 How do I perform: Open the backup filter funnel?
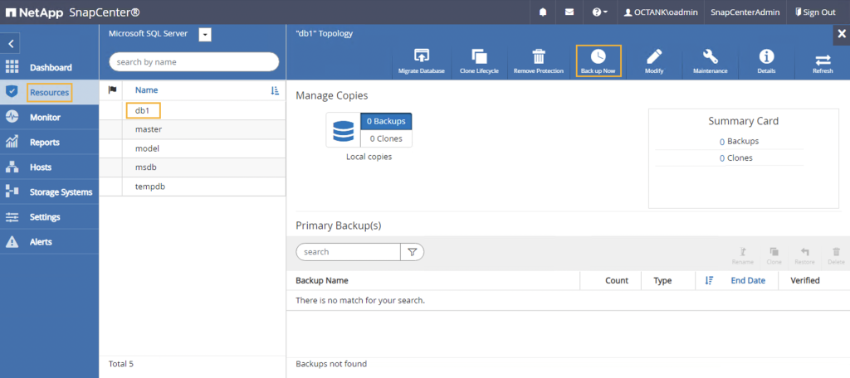[x=412, y=252]
